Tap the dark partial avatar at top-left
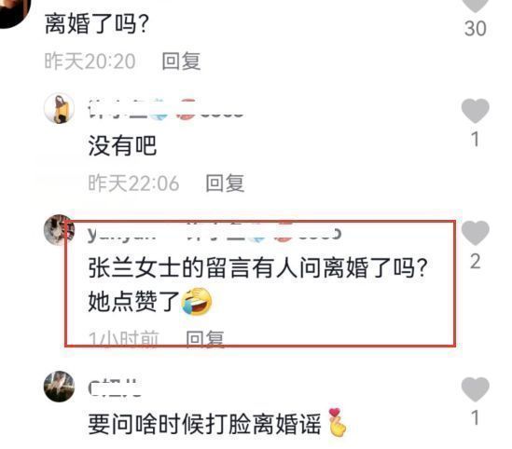 15,13
